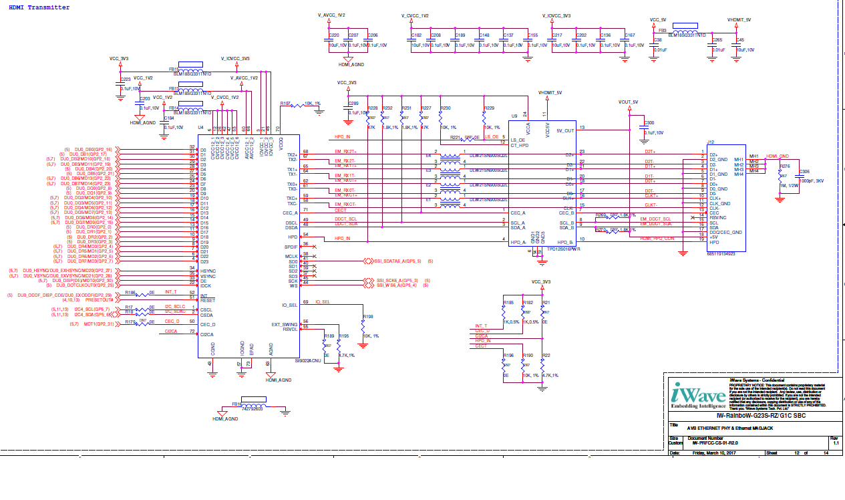This screenshot has width=845, height=500.
Task: Click the U9 reference designator
Action: 514,116
